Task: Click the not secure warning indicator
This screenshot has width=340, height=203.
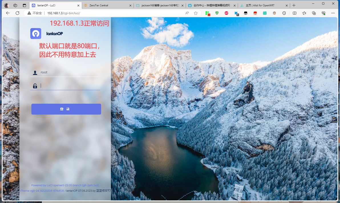Action: (35, 13)
